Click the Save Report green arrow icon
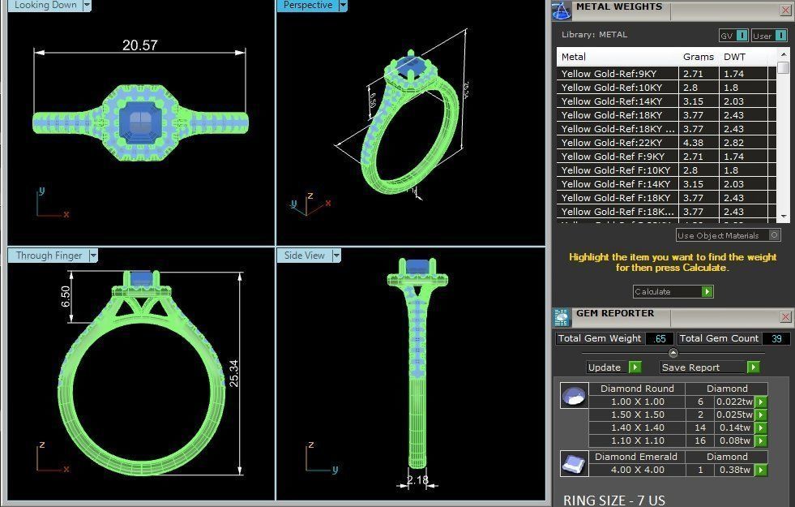This screenshot has height=507, width=795. [753, 367]
